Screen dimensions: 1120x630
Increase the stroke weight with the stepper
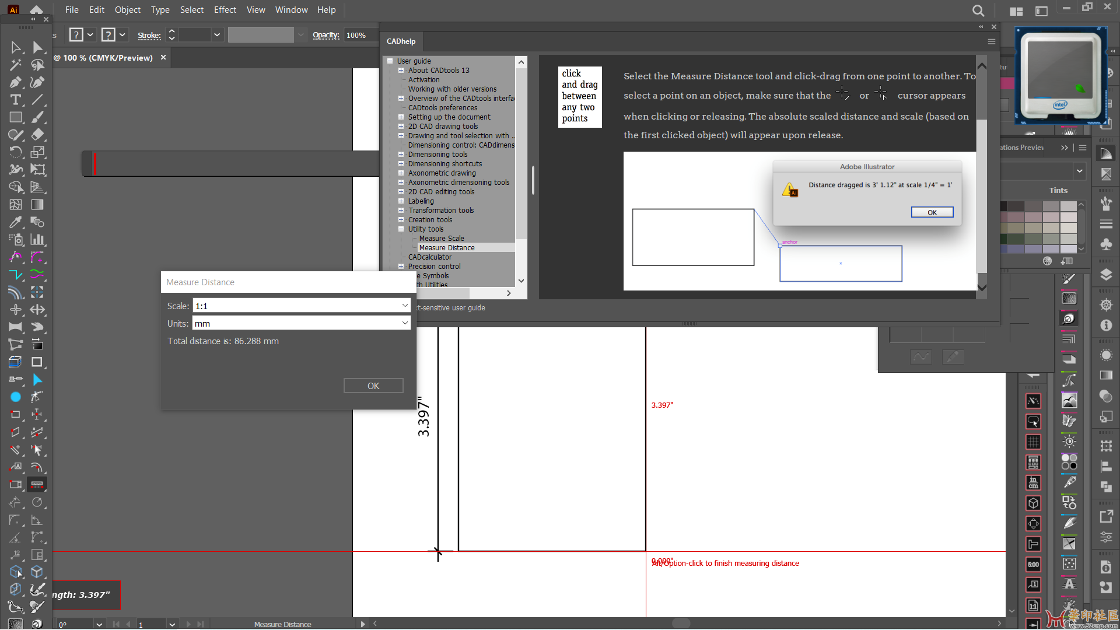(x=171, y=31)
